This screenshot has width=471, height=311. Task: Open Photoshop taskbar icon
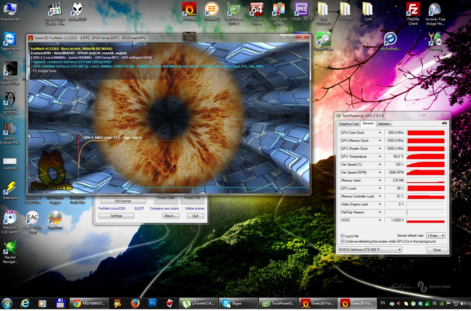[152, 303]
